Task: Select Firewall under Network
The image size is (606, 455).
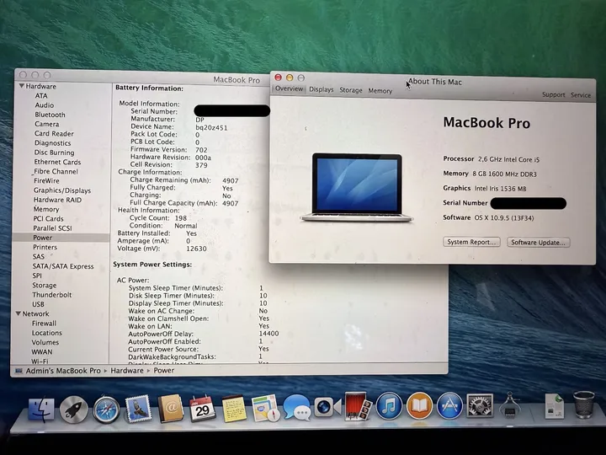Action: [44, 324]
